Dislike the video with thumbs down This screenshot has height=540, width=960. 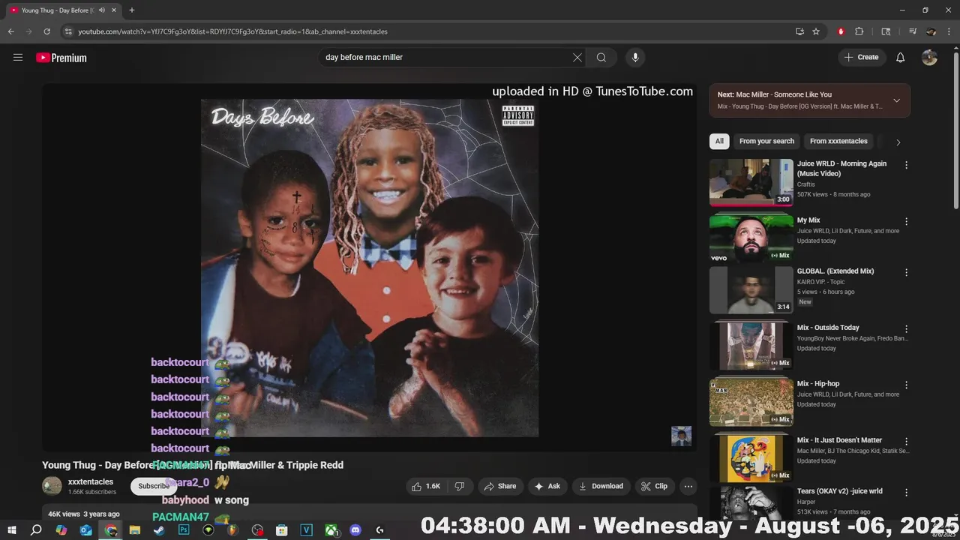tap(460, 487)
